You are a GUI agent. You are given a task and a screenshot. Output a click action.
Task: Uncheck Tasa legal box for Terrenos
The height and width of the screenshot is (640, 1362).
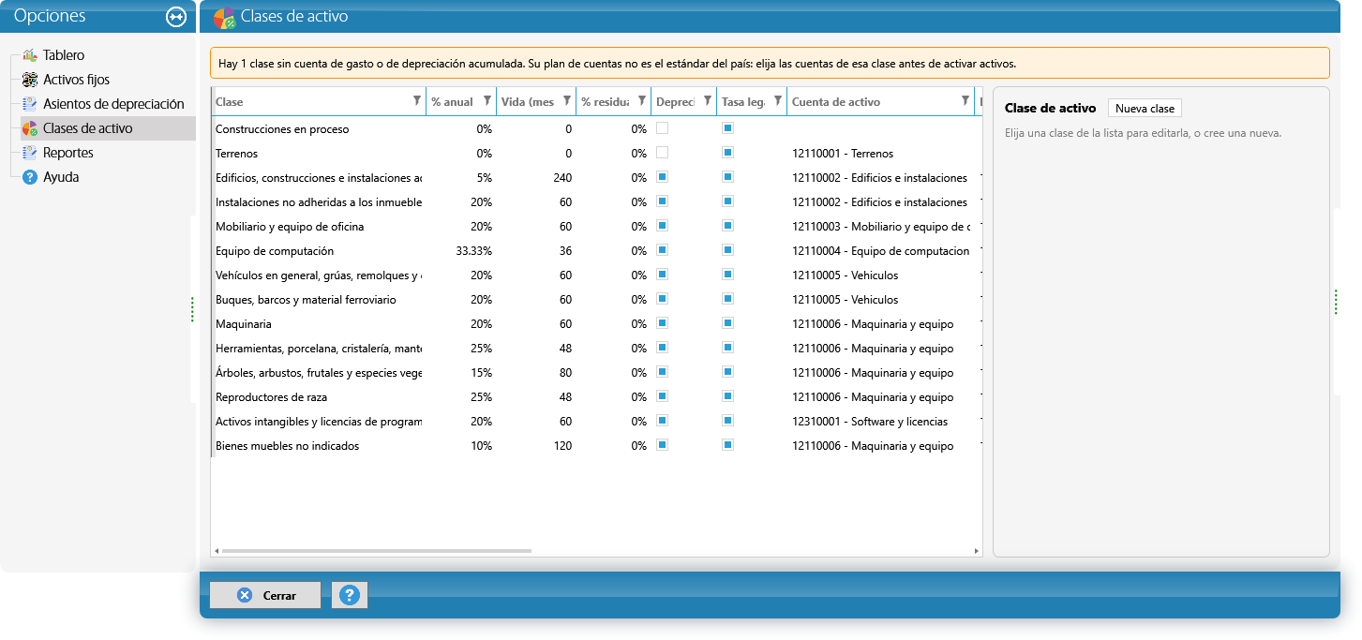pyautogui.click(x=728, y=152)
